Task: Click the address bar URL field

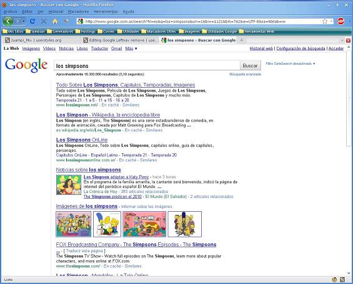Action: pyautogui.click(x=202, y=21)
